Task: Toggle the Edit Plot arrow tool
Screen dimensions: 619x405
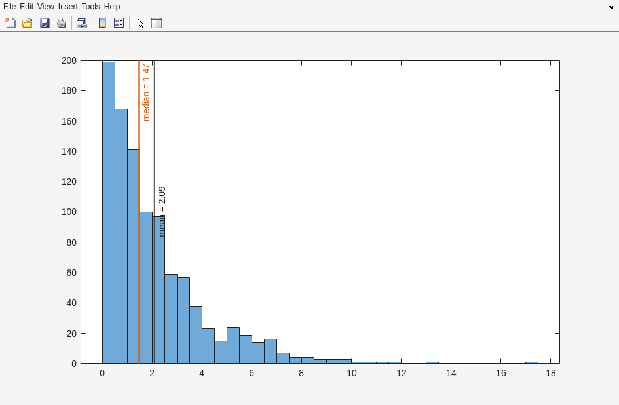Action: 140,23
